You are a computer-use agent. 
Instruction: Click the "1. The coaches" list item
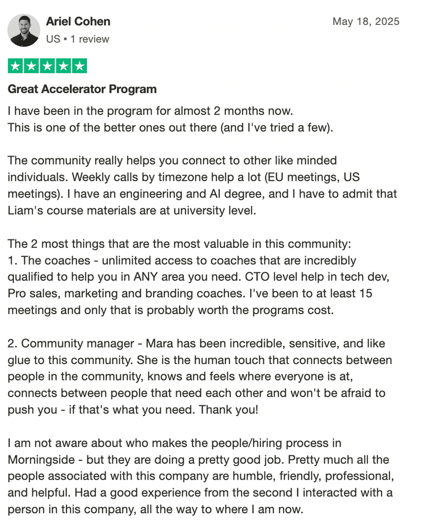point(198,285)
